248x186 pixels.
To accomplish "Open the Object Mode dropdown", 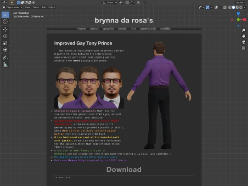I will [12, 7].
